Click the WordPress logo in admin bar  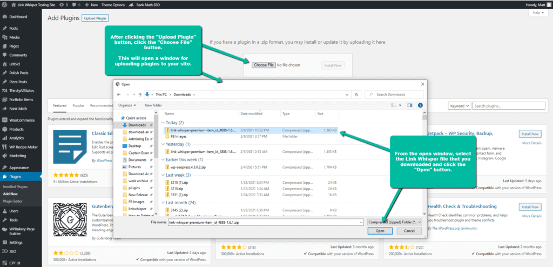pos(5,4)
